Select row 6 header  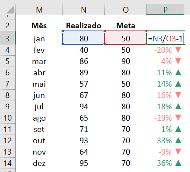(7, 73)
